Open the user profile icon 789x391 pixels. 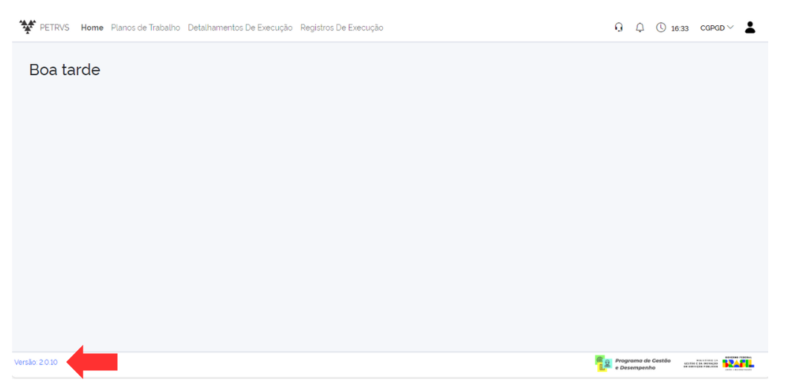tap(750, 28)
